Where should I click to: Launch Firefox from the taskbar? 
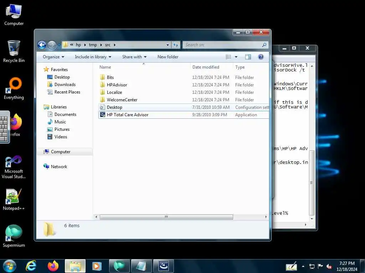(53, 266)
